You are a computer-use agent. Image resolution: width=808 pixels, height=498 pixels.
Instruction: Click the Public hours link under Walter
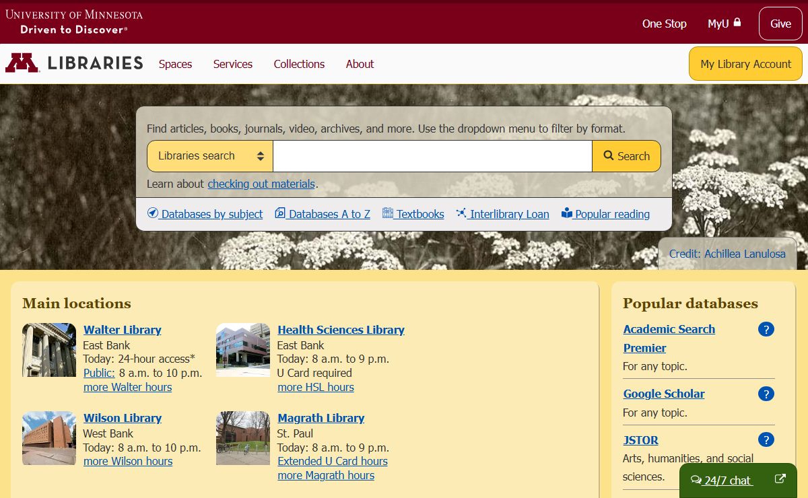[x=99, y=373]
